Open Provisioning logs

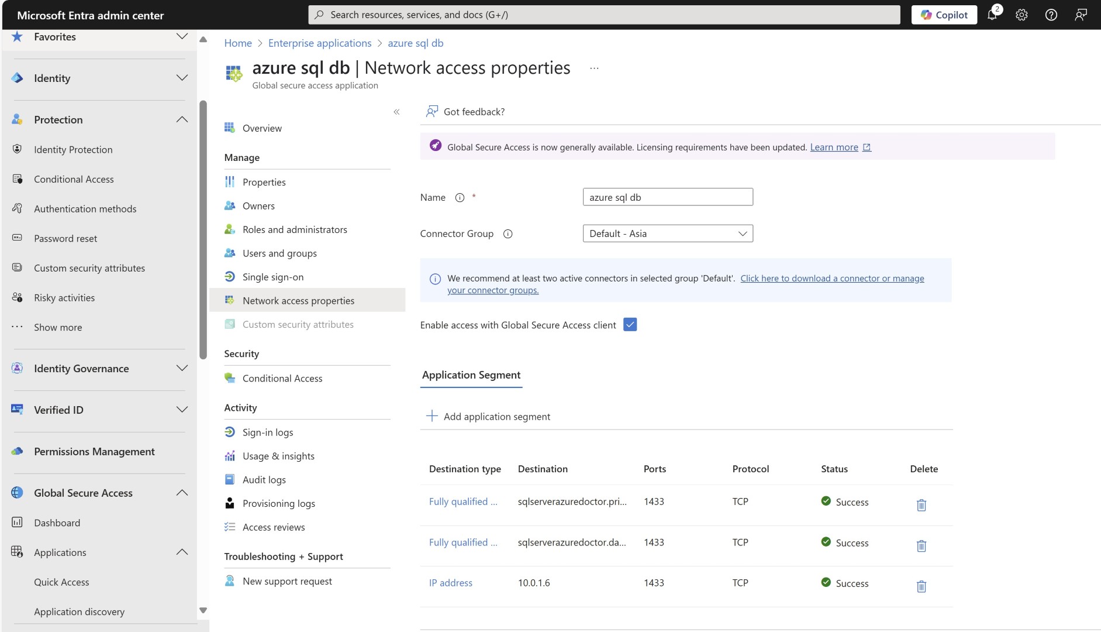pyautogui.click(x=279, y=504)
